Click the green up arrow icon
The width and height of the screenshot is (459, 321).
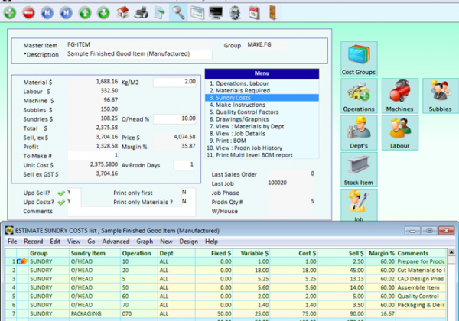coord(85,13)
